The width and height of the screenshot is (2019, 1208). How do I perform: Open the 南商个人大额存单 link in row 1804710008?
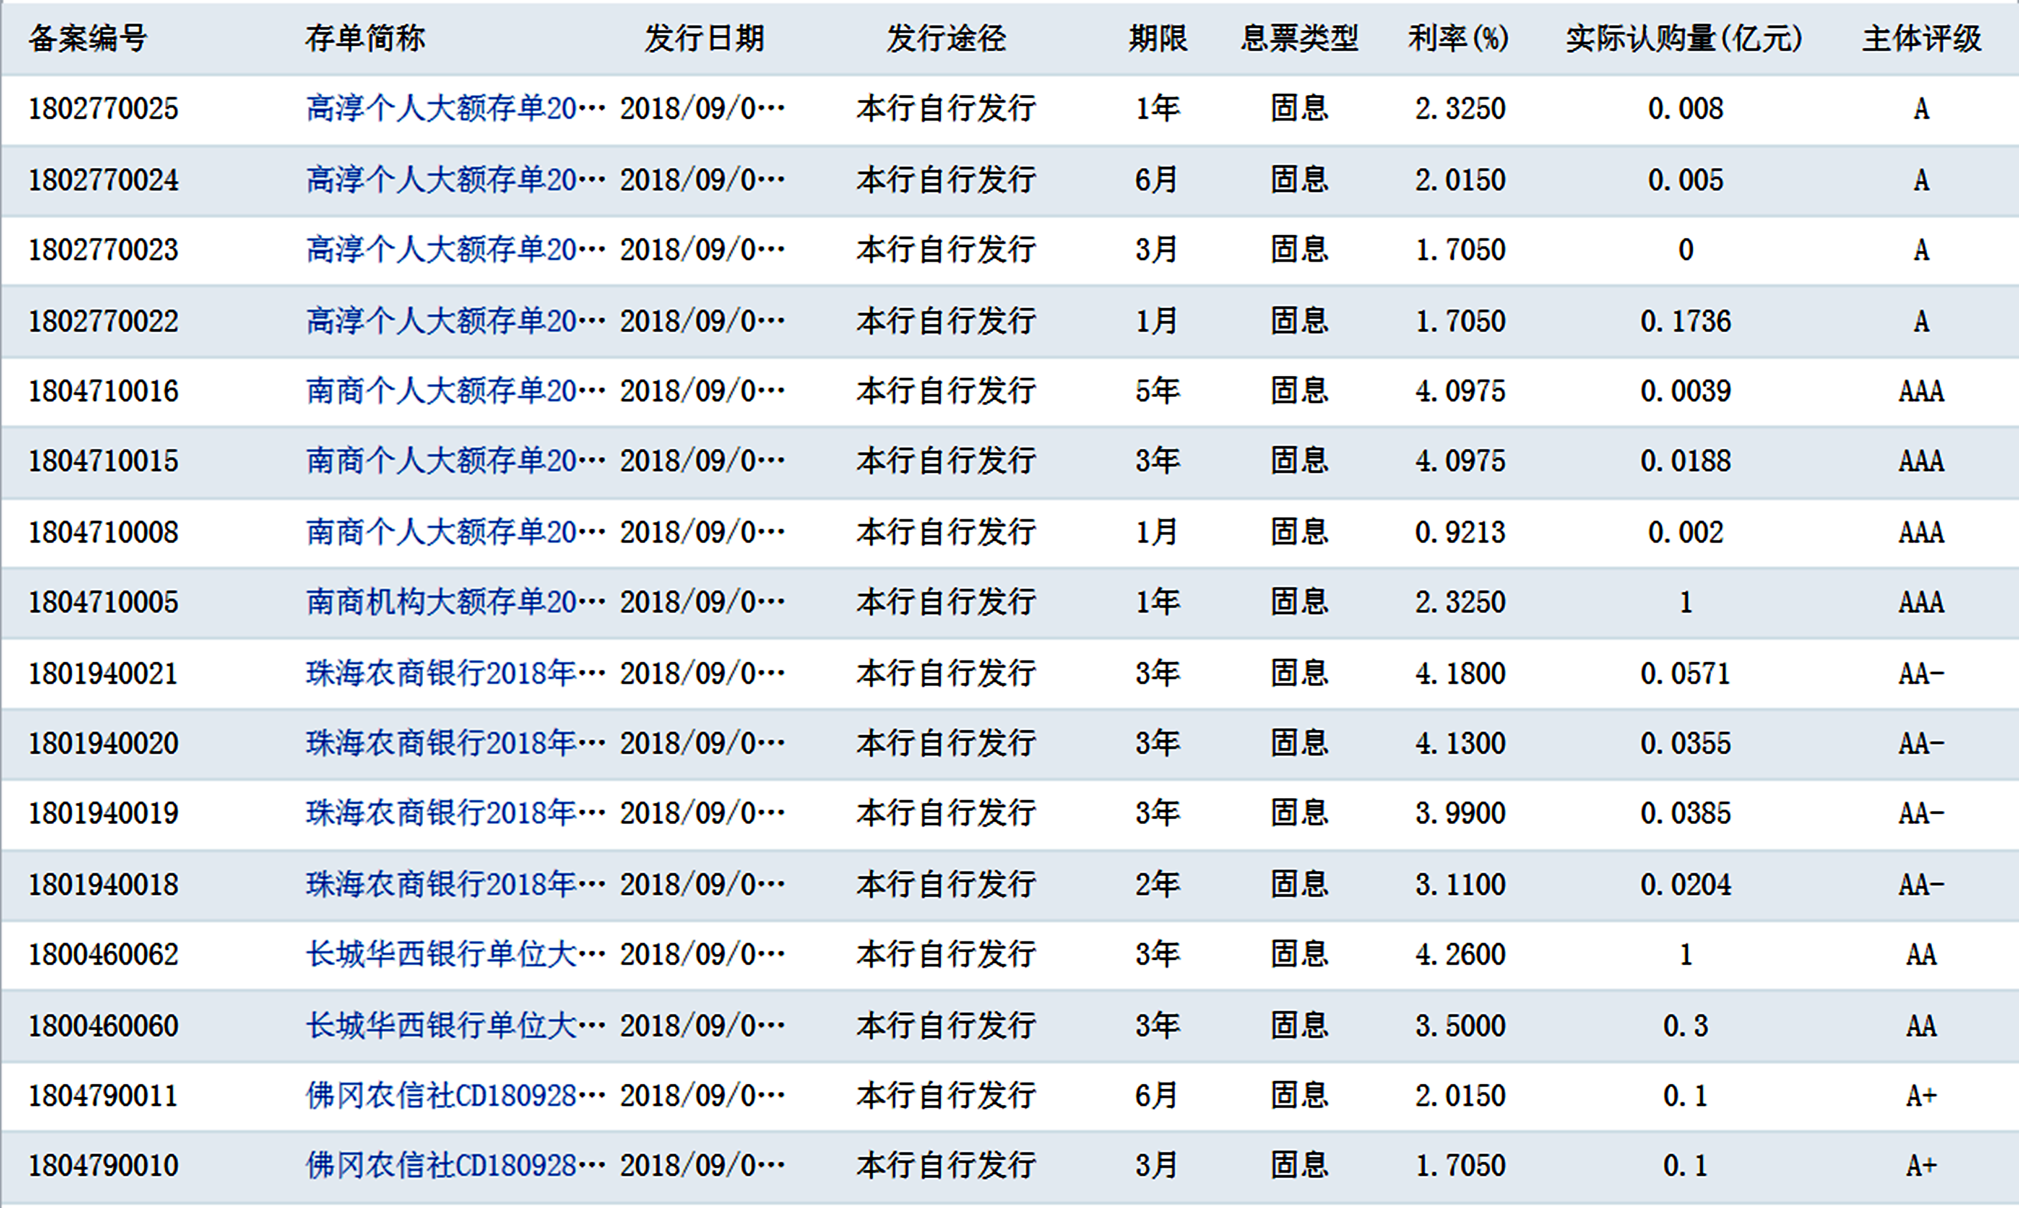(x=455, y=532)
